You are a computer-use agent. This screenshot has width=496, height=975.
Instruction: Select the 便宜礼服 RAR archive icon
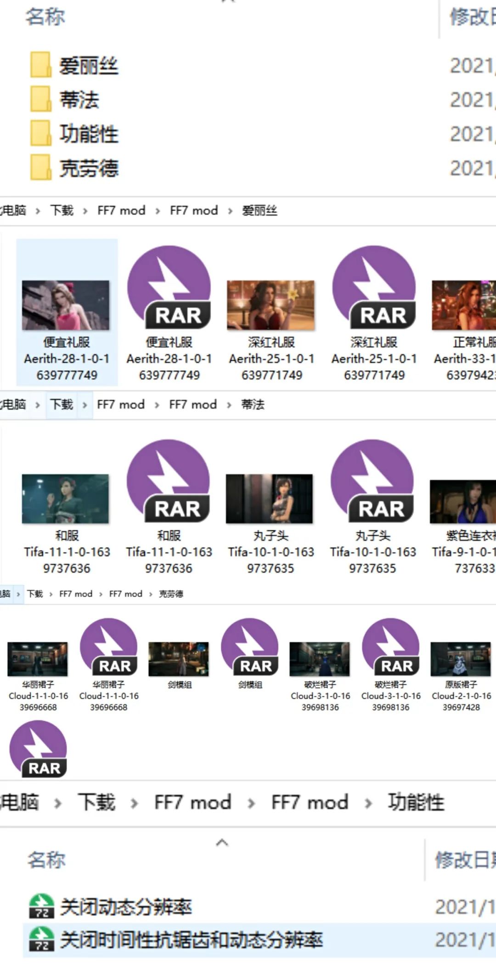click(169, 287)
